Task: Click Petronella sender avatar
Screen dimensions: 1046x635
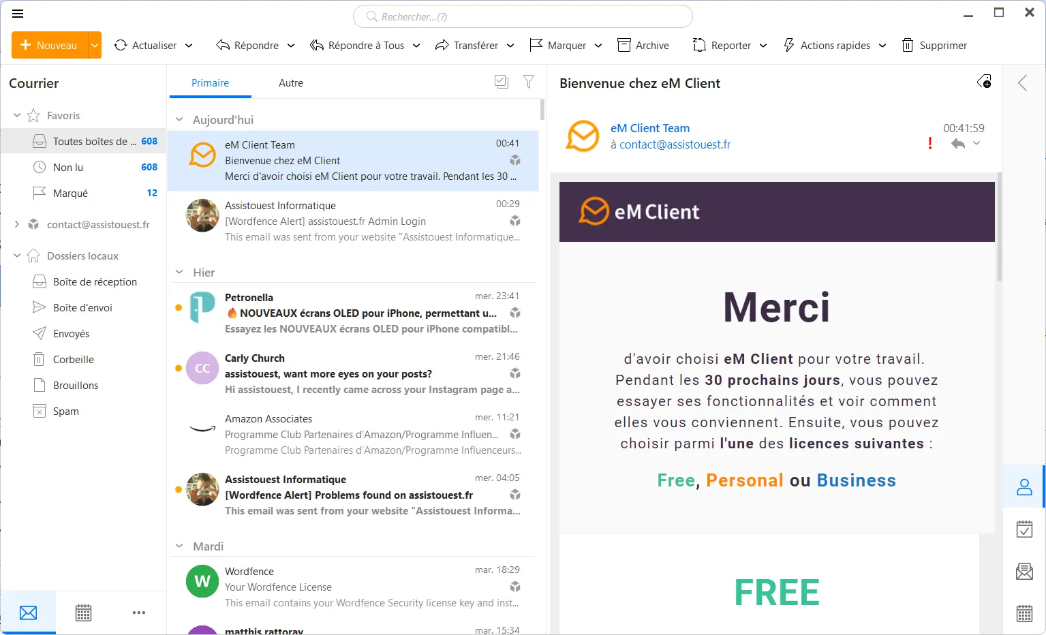Action: pos(202,307)
